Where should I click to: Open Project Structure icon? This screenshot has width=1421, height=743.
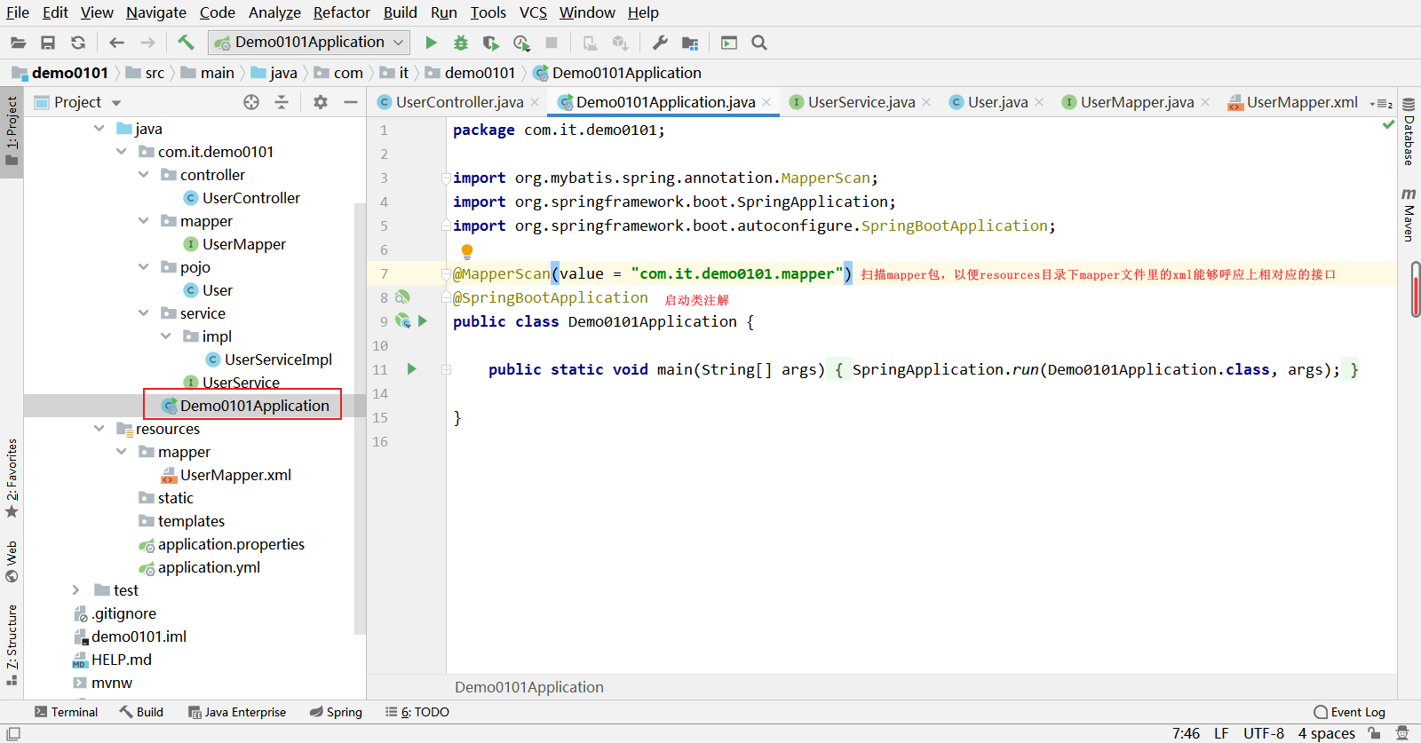click(x=690, y=43)
